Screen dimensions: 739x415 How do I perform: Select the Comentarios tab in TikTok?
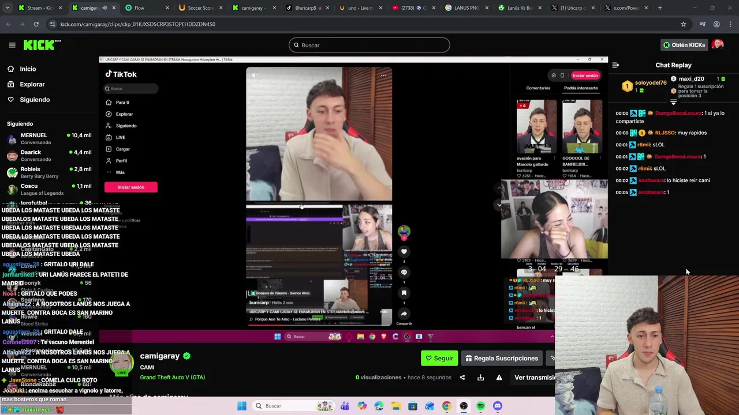click(538, 88)
